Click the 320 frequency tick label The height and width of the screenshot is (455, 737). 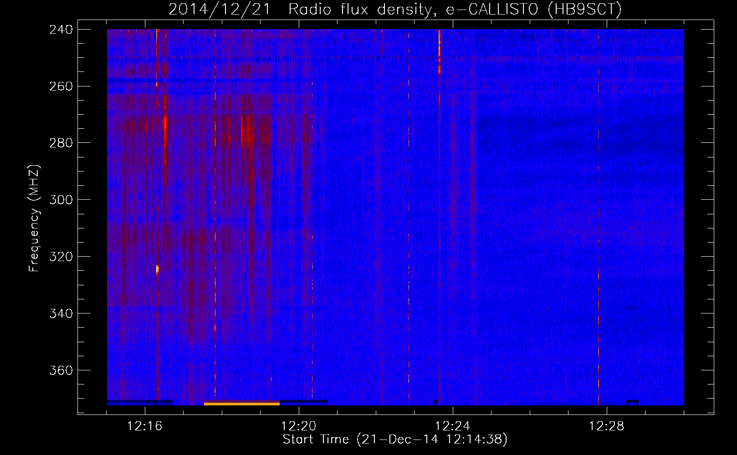[61, 257]
